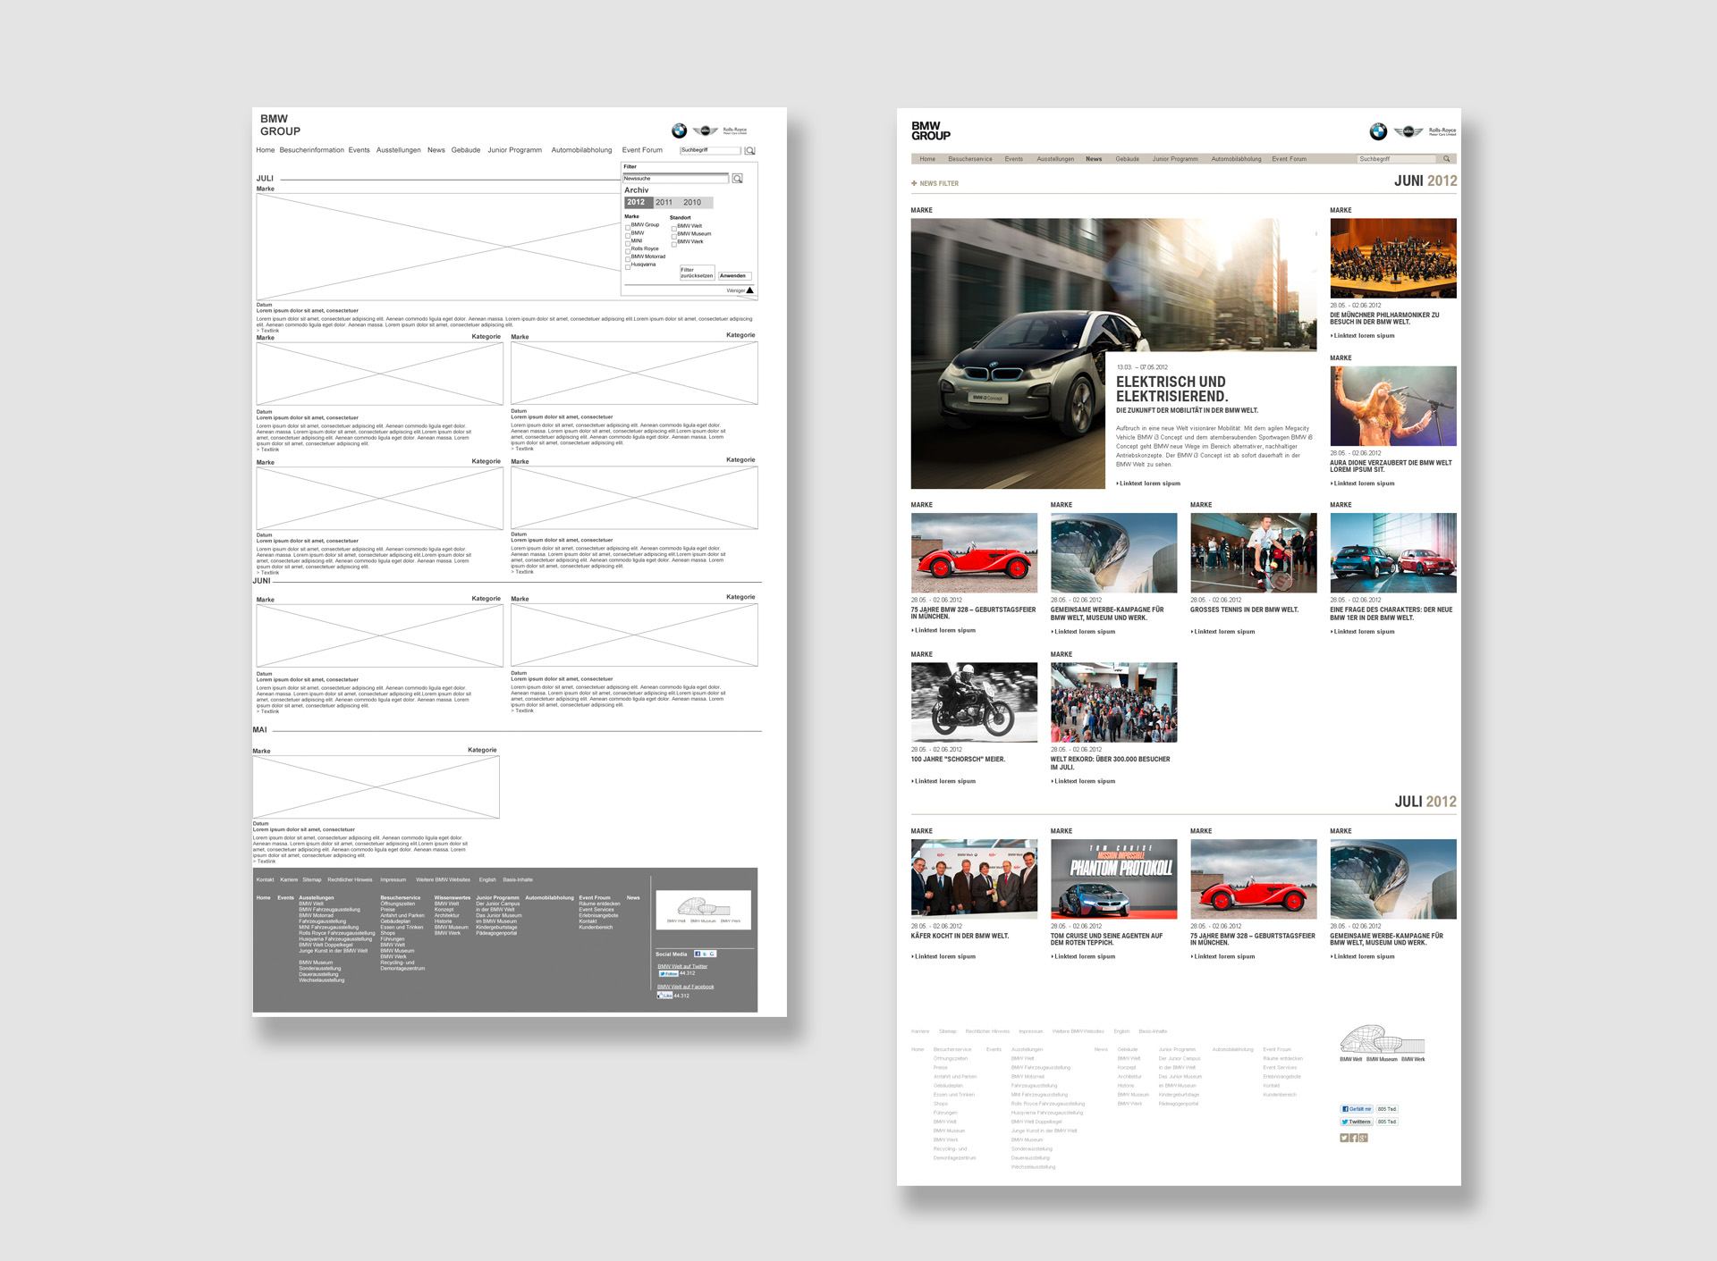Image resolution: width=1717 pixels, height=1261 pixels.
Task: Open 'News' in the beige navigation bar
Action: (x=1094, y=159)
